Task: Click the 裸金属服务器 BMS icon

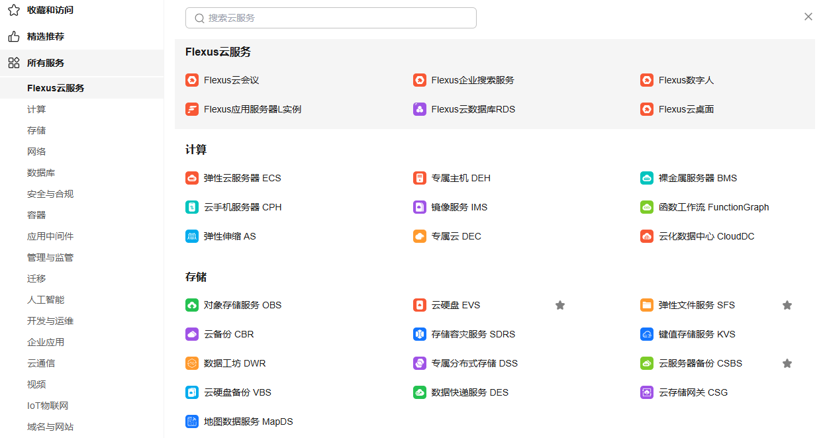Action: click(x=647, y=178)
